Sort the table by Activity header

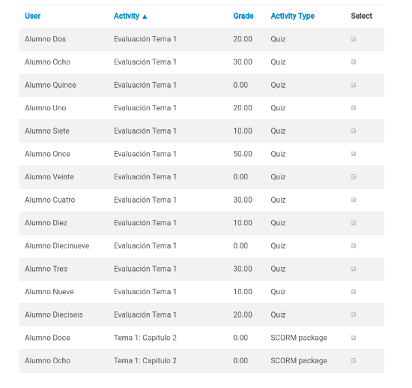pos(127,16)
